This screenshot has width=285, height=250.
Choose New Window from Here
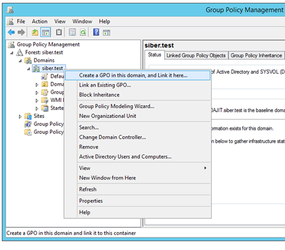pos(137,178)
